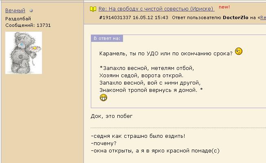Click the grinning smiley emoticon
This screenshot has width=266, height=163.
[103, 98]
